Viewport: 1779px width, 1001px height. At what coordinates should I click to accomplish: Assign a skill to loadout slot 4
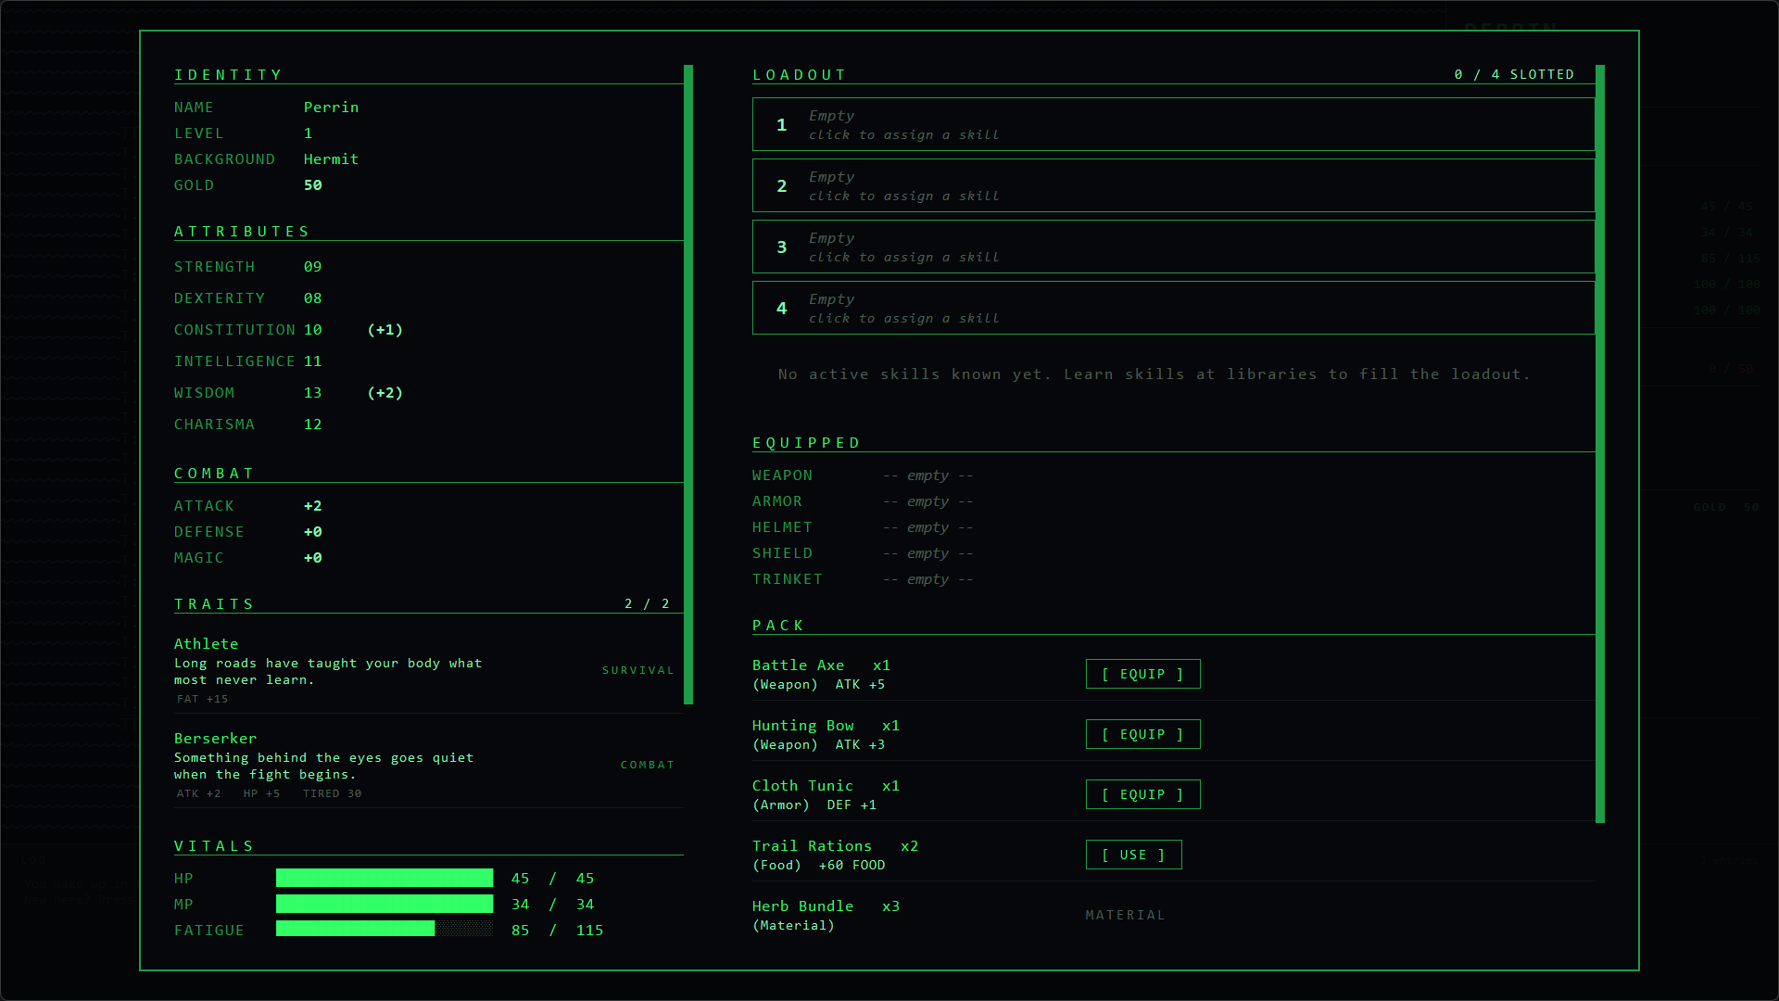tap(1173, 308)
